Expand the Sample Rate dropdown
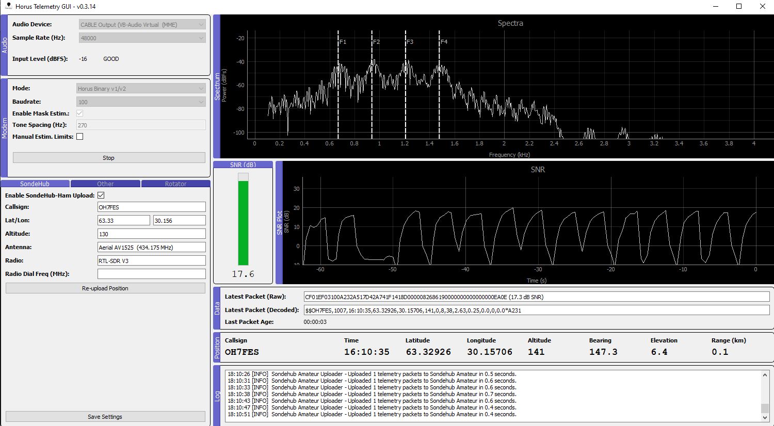Screen dimensions: 774x426 pyautogui.click(x=142, y=38)
